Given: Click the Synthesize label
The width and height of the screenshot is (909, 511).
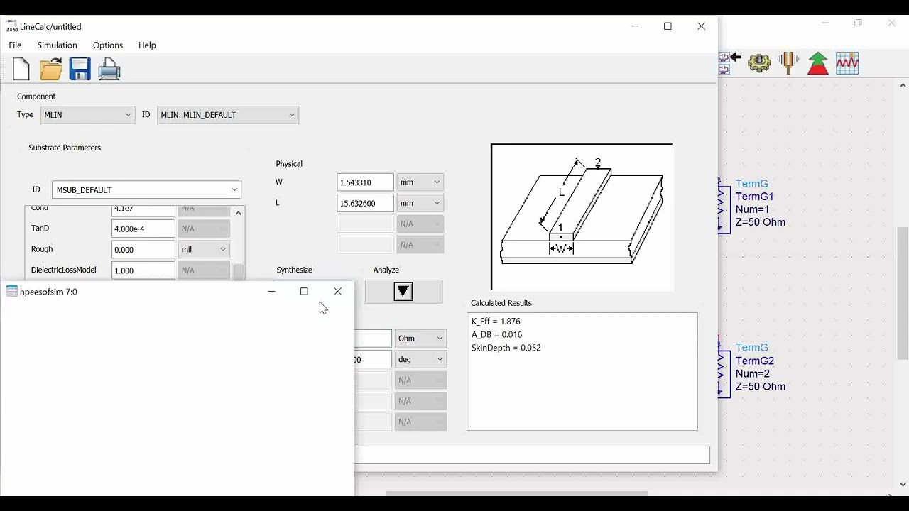Looking at the screenshot, I should click(294, 270).
